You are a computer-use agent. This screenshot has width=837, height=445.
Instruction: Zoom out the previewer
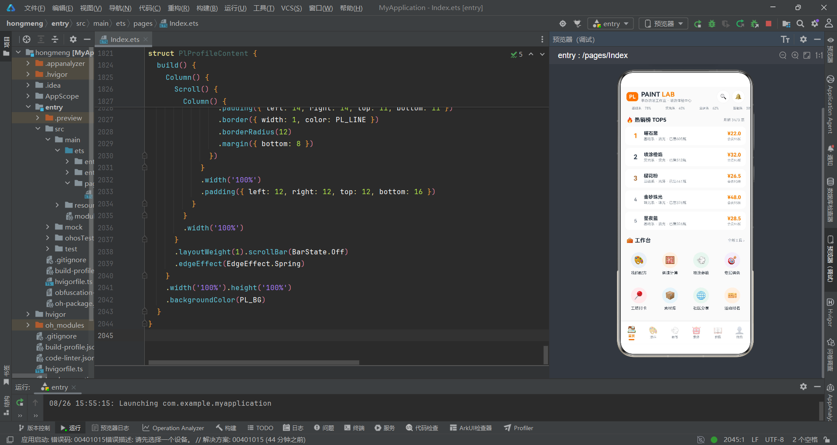(x=783, y=55)
